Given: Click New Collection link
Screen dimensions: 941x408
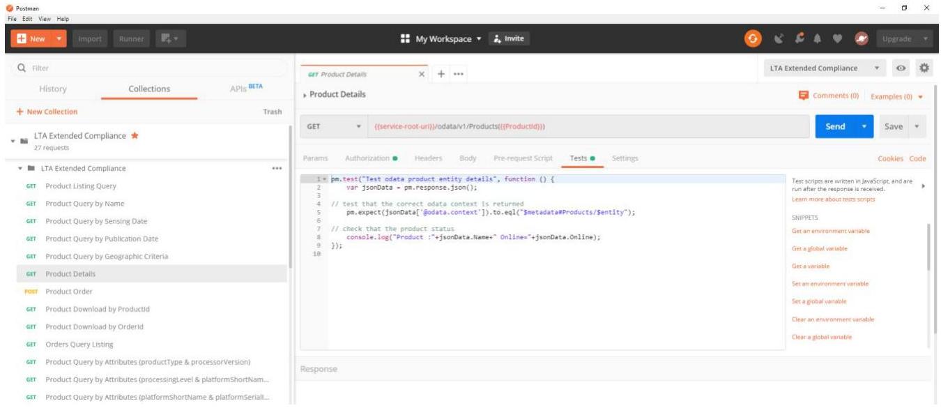Looking at the screenshot, I should click(x=47, y=112).
